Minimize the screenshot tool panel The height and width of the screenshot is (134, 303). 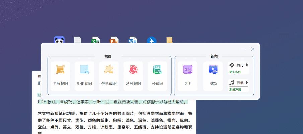click(x=243, y=49)
